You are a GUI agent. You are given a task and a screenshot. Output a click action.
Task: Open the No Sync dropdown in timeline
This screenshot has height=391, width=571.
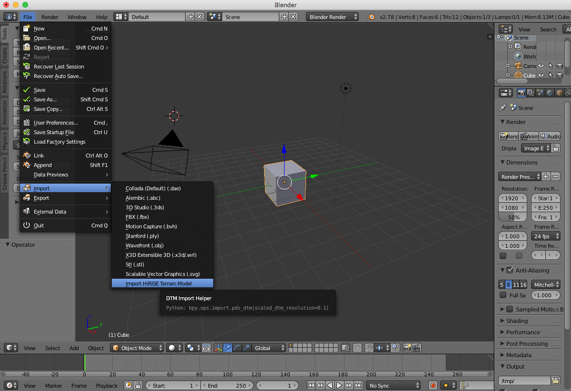point(393,386)
